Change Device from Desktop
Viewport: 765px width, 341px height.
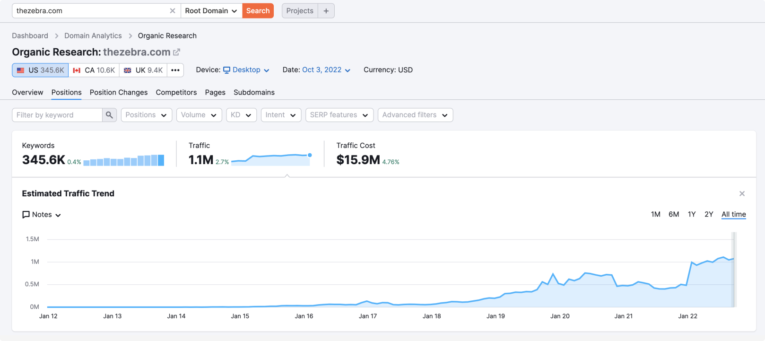pyautogui.click(x=246, y=70)
